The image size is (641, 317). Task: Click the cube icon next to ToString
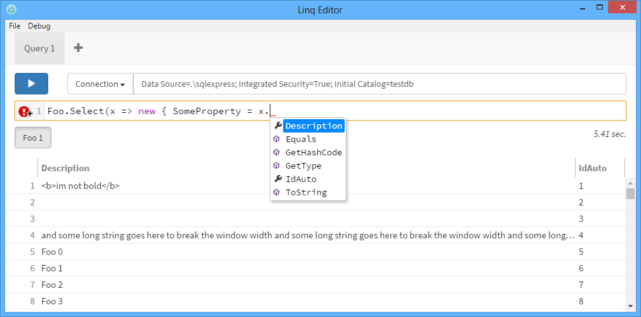pos(277,192)
